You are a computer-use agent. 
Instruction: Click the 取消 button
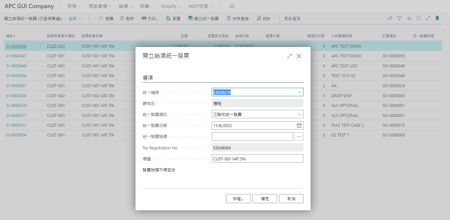(x=291, y=199)
